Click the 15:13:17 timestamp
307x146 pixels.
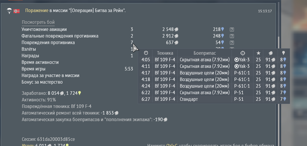(x=265, y=11)
